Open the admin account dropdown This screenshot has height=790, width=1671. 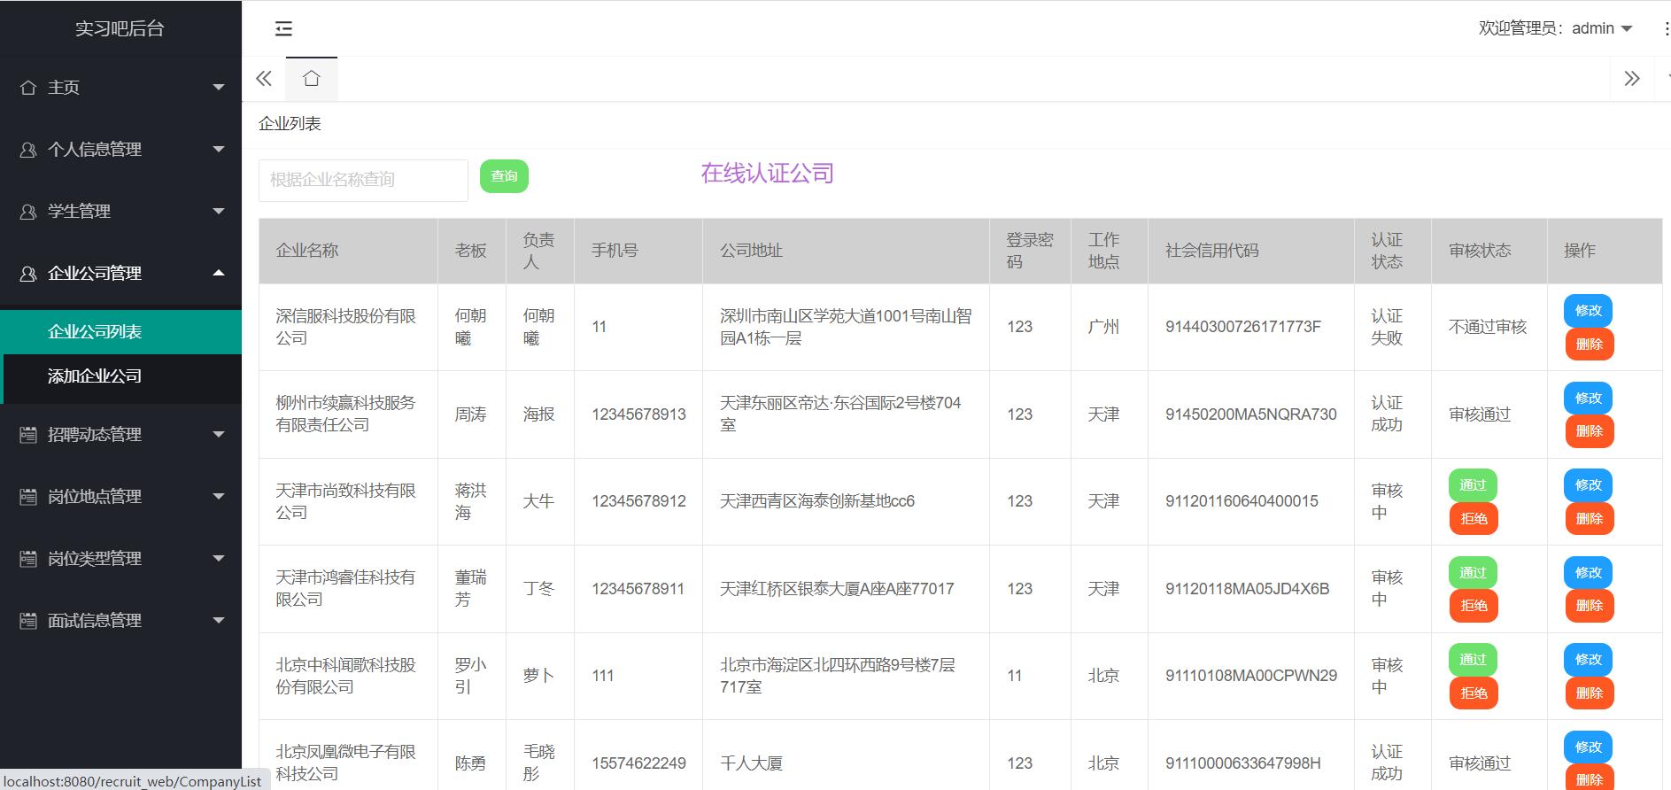[1556, 28]
